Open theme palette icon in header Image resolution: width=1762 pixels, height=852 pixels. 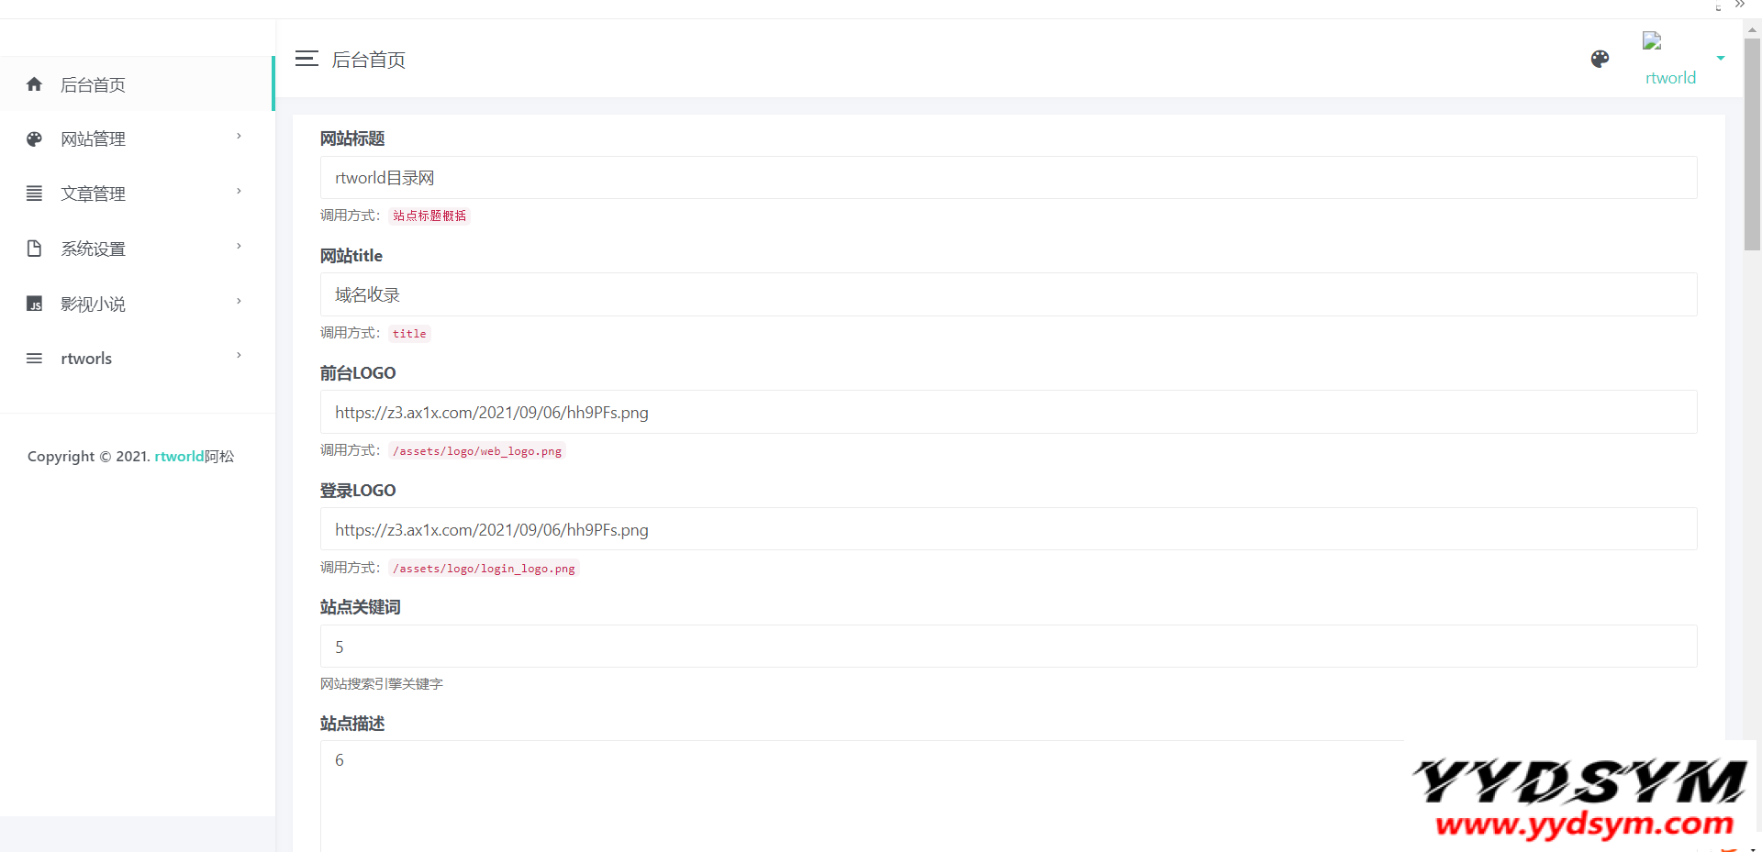(1600, 59)
